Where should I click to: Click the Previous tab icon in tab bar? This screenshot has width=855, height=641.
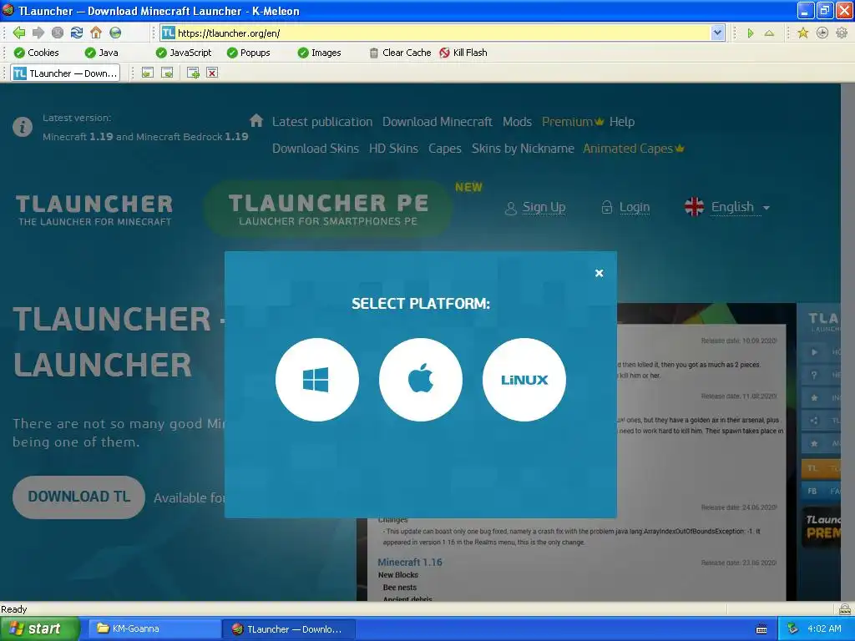point(147,73)
